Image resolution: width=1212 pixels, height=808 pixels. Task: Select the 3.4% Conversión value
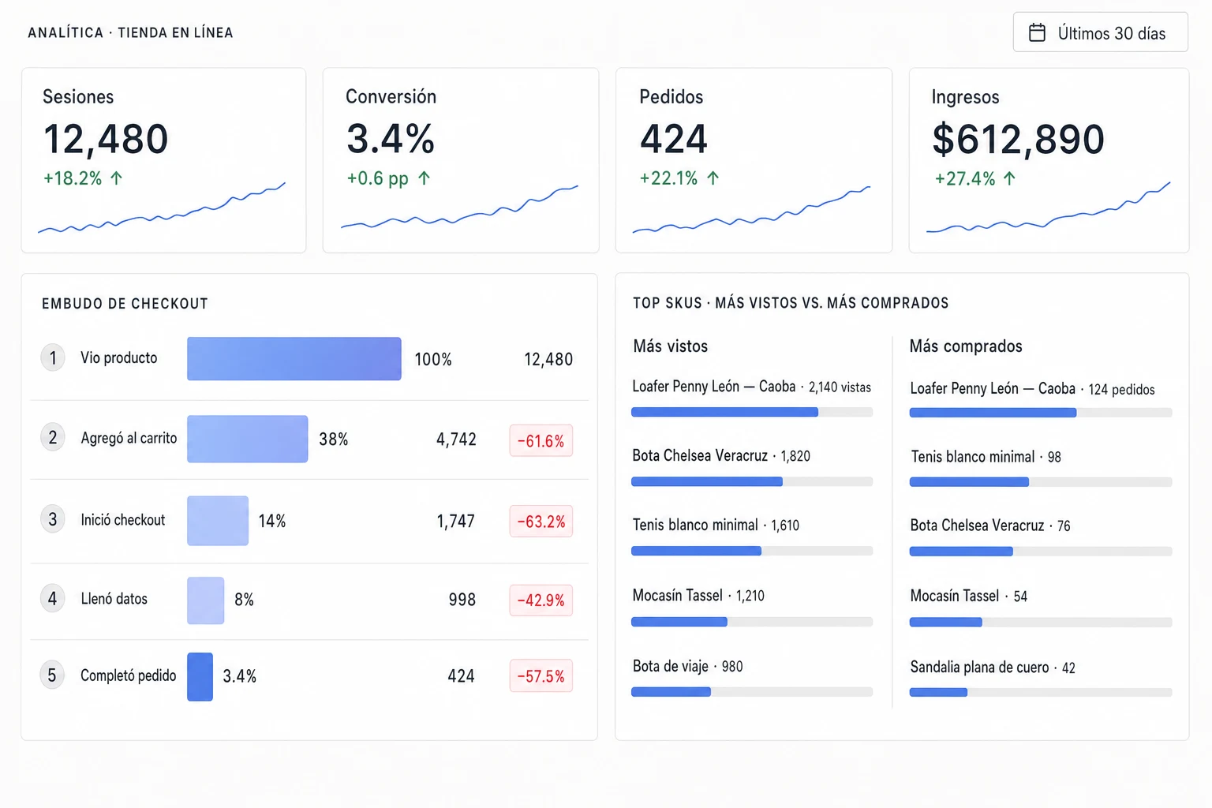pyautogui.click(x=391, y=139)
